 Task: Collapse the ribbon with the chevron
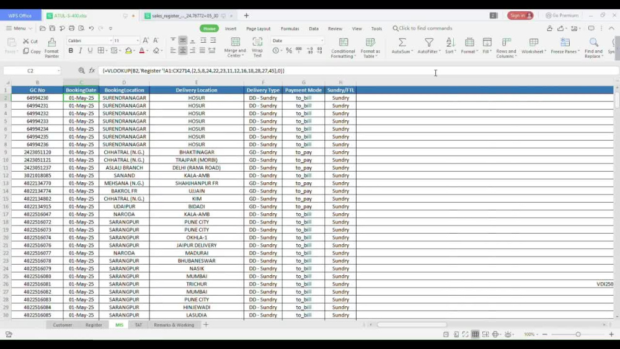[611, 29]
